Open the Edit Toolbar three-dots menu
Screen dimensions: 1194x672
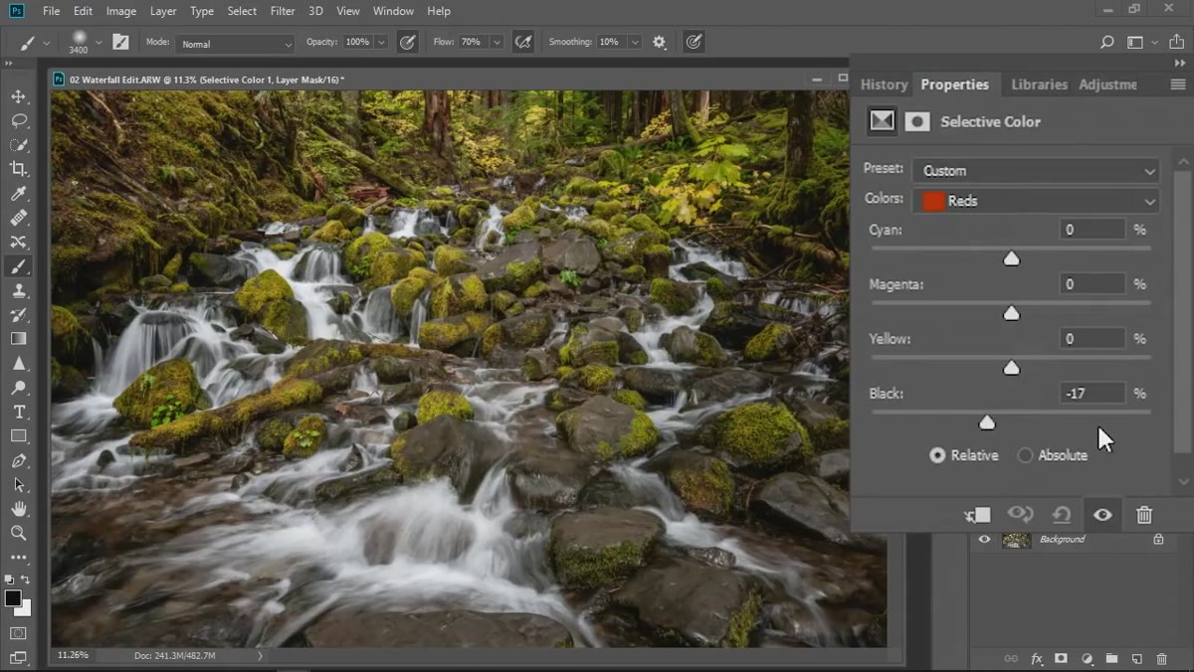(18, 558)
